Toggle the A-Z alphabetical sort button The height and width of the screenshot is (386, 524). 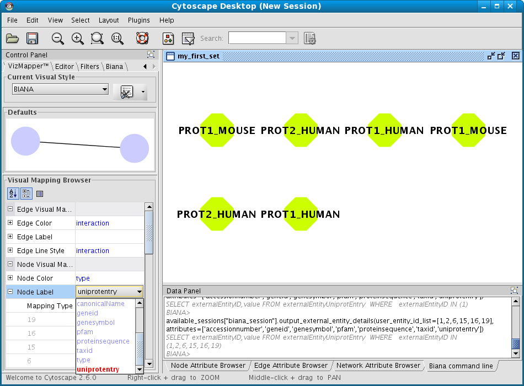(x=13, y=194)
